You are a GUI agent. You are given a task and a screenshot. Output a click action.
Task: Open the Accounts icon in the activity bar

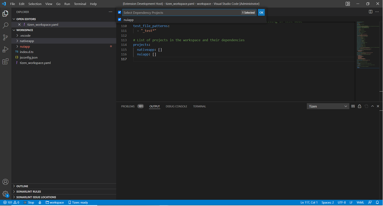[x=5, y=182]
